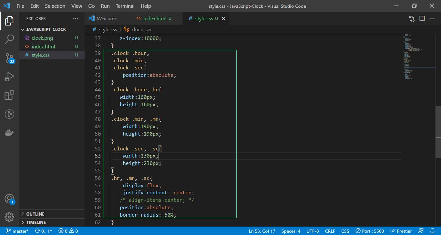Open the Run and Debug view

(x=9, y=77)
